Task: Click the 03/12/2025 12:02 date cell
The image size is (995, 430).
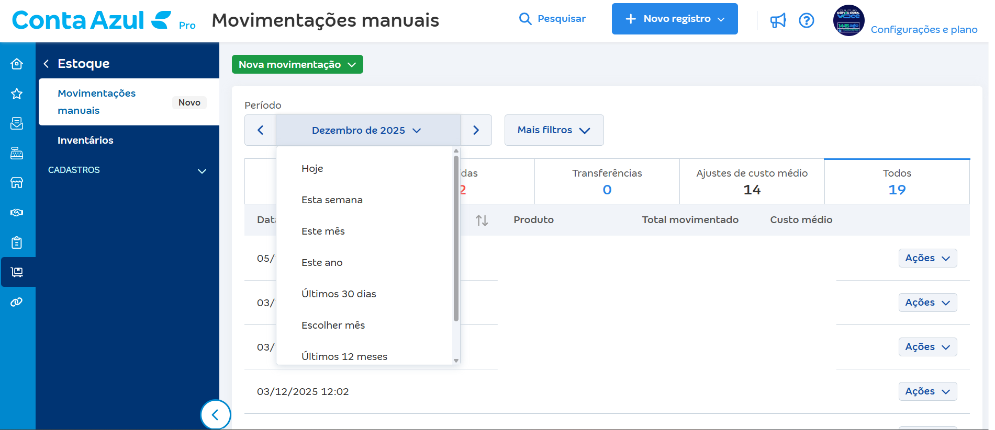Action: point(303,391)
